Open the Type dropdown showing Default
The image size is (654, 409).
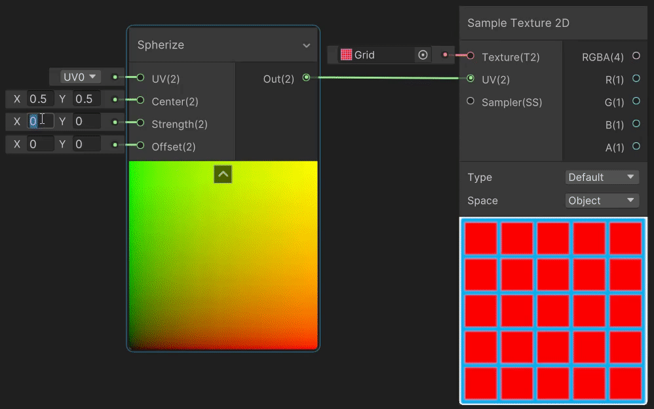point(601,177)
